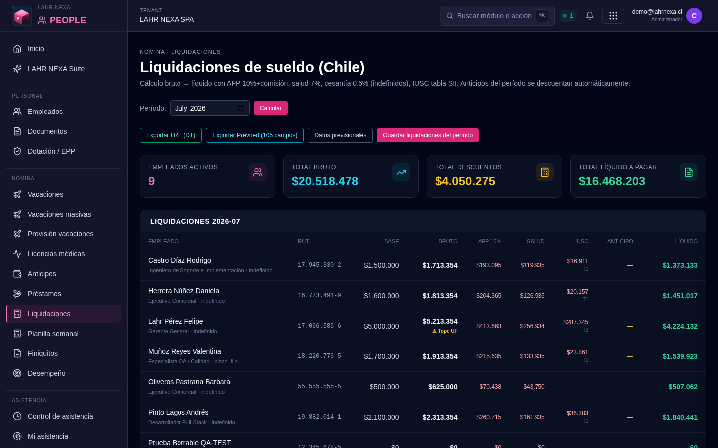Click the Total Líquido document icon
Image resolution: width=718 pixels, height=448 pixels.
point(689,172)
